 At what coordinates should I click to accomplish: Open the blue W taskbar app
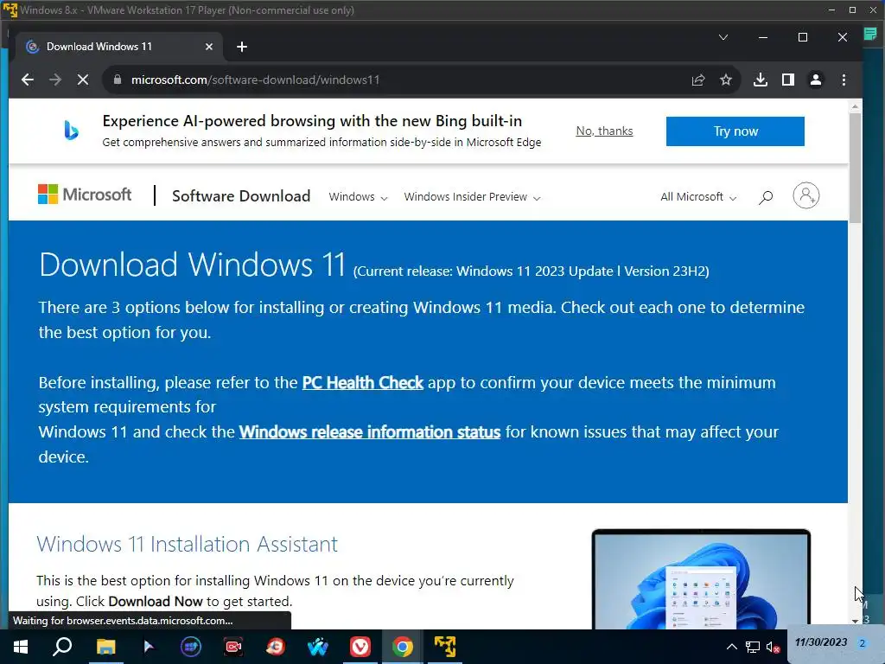[x=318, y=647]
